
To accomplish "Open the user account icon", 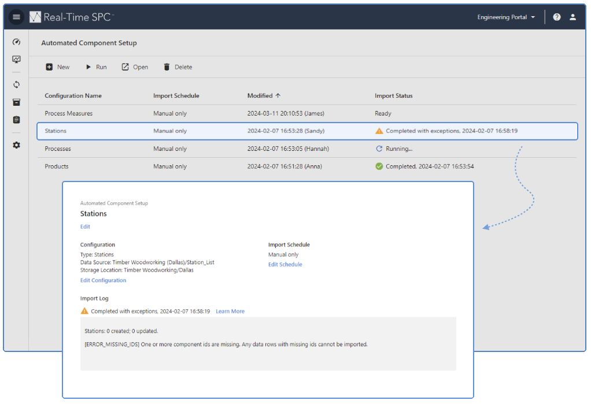I will click(573, 17).
